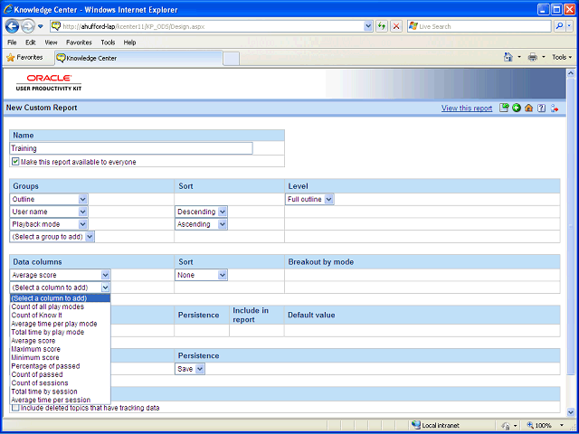Click the browser Back button

point(12,26)
